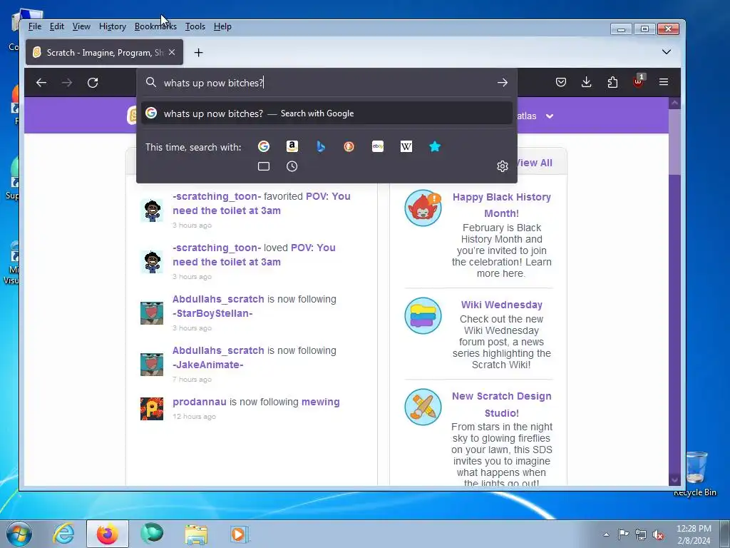
Task: Open the Downloads panel
Action: 587,83
